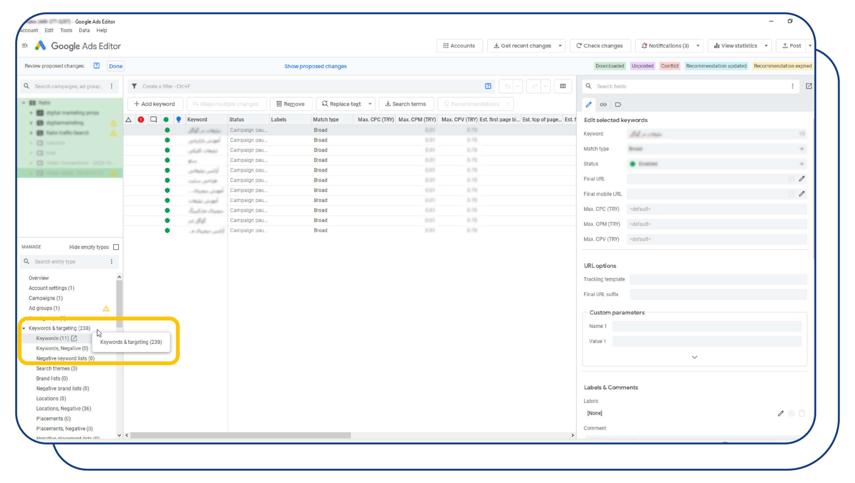Select Campaigns (1) in manage list
The height and width of the screenshot is (483, 855).
(x=45, y=298)
